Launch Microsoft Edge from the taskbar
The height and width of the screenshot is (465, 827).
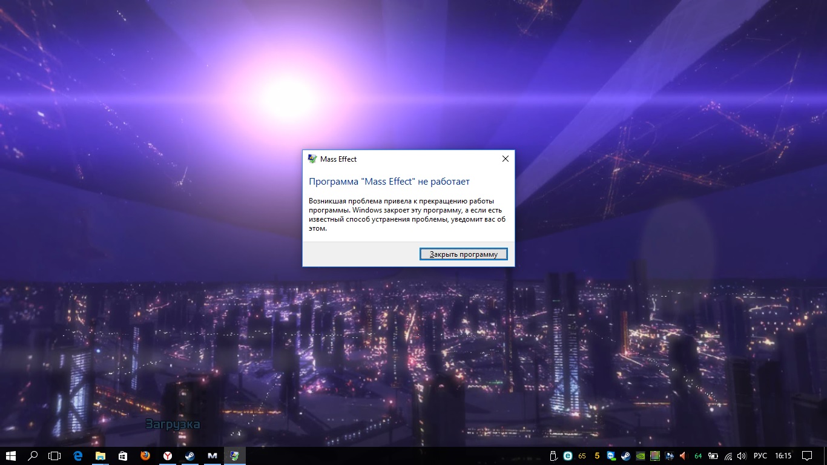[77, 455]
